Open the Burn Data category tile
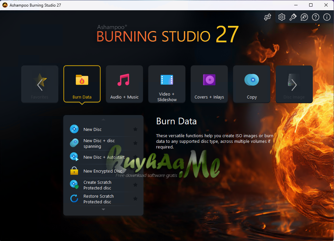The width and height of the screenshot is (334, 241). click(x=82, y=84)
